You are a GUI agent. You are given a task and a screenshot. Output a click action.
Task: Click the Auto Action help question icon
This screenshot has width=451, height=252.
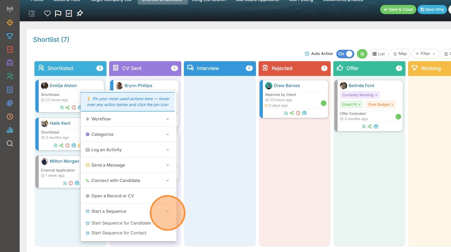[307, 54]
